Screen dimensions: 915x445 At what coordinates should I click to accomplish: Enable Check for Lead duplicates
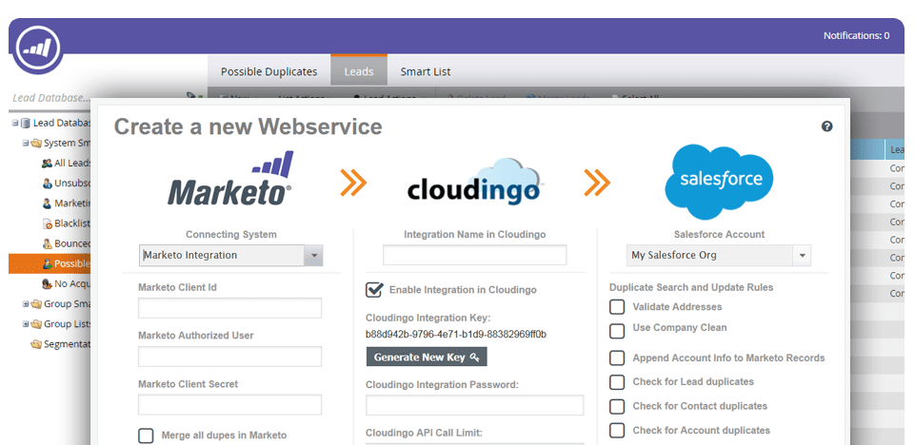[617, 382]
